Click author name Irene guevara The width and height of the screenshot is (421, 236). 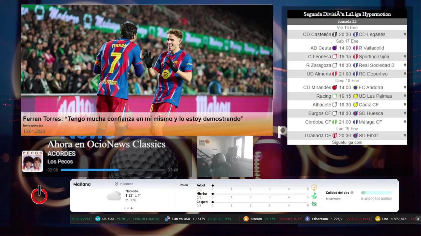[x=33, y=126]
